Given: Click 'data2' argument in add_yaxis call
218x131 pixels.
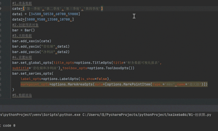Looking at the screenshot, I should (x=62, y=52).
